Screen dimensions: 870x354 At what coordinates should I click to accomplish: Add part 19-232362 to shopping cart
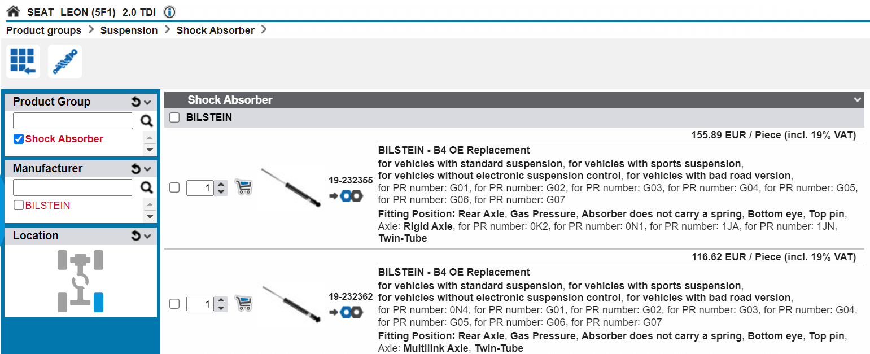tap(243, 304)
